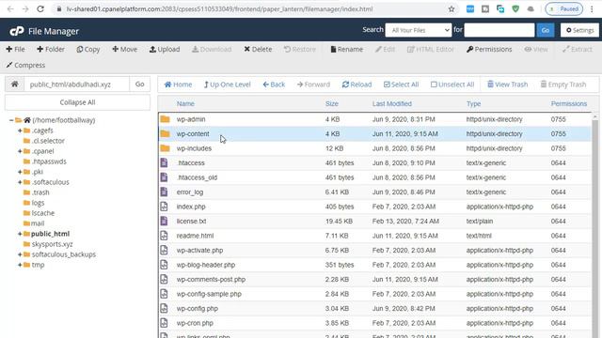Select skysports.xyz in the folder tree
Image resolution: width=602 pixels, height=338 pixels.
click(52, 244)
